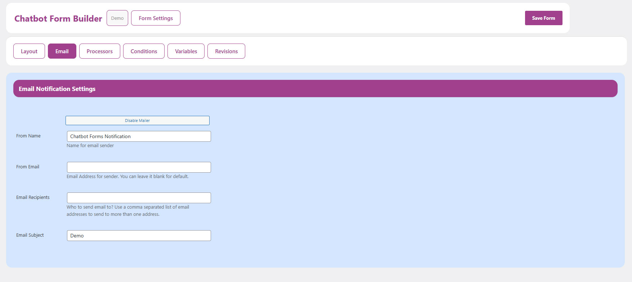Screen dimensions: 632x282
Task: Switch to the Layout tab
Action: point(29,51)
